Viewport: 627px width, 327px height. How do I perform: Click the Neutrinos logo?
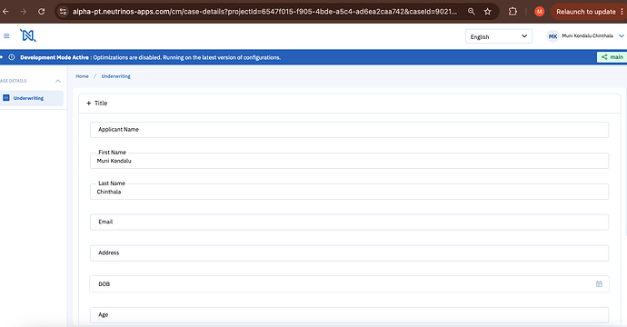[x=28, y=35]
